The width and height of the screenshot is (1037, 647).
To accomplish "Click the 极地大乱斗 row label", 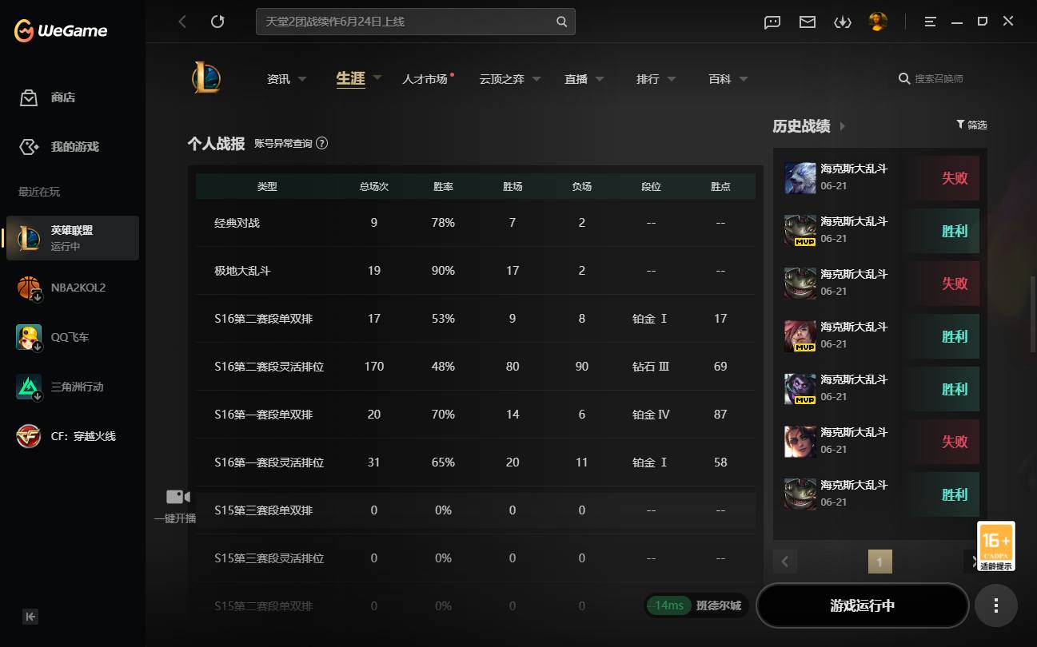I will [x=243, y=271].
